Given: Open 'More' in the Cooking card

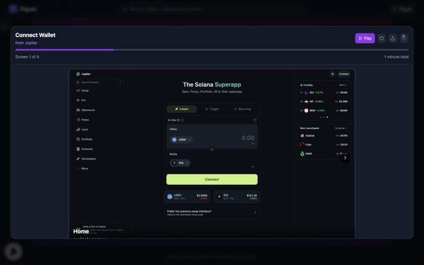Looking at the screenshot, I should 343,85.
